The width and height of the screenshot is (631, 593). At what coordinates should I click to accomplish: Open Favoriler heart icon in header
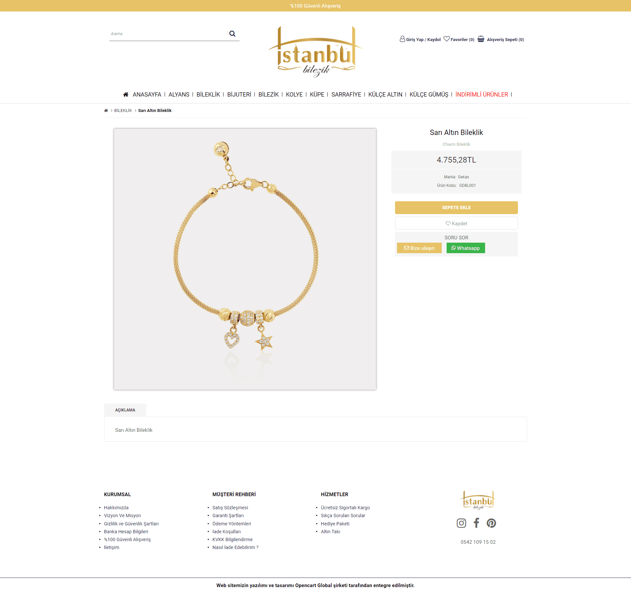coord(447,39)
